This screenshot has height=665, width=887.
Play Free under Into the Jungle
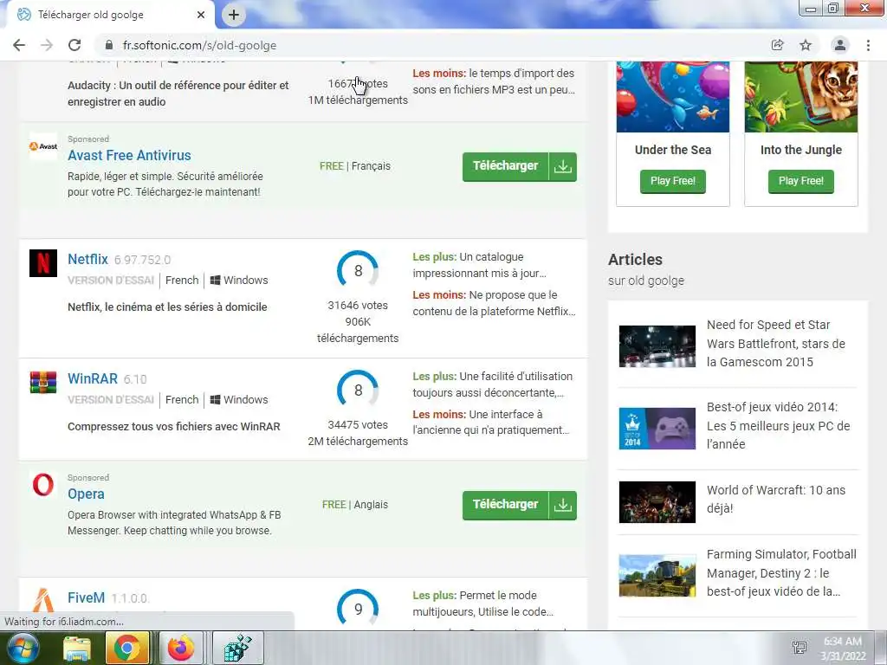pos(801,181)
